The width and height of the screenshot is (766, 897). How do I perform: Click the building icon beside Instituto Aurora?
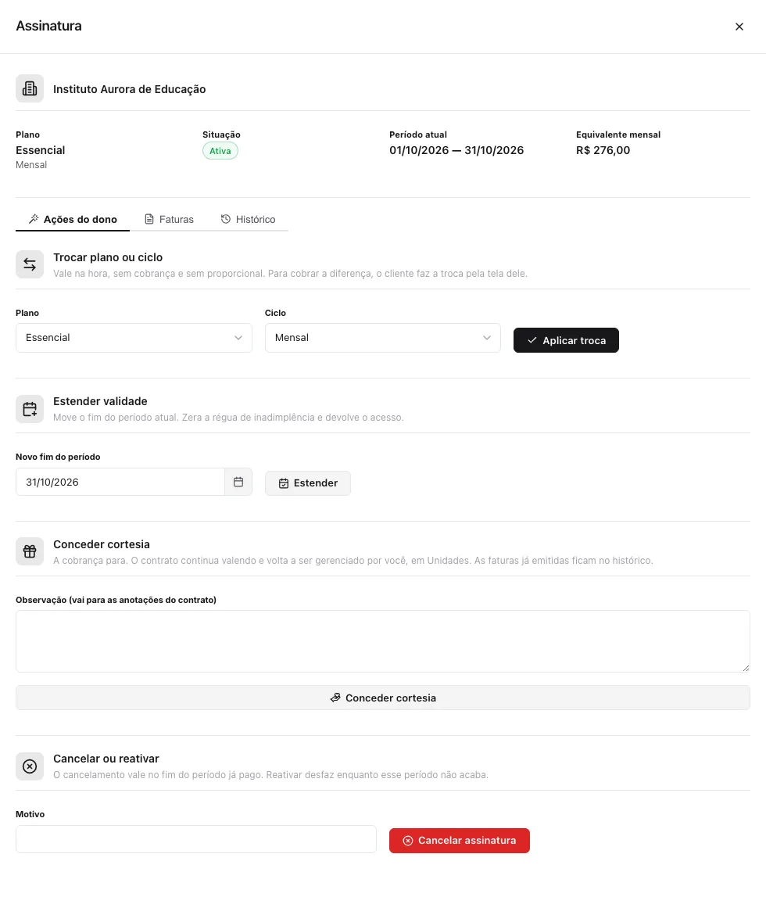(x=30, y=88)
